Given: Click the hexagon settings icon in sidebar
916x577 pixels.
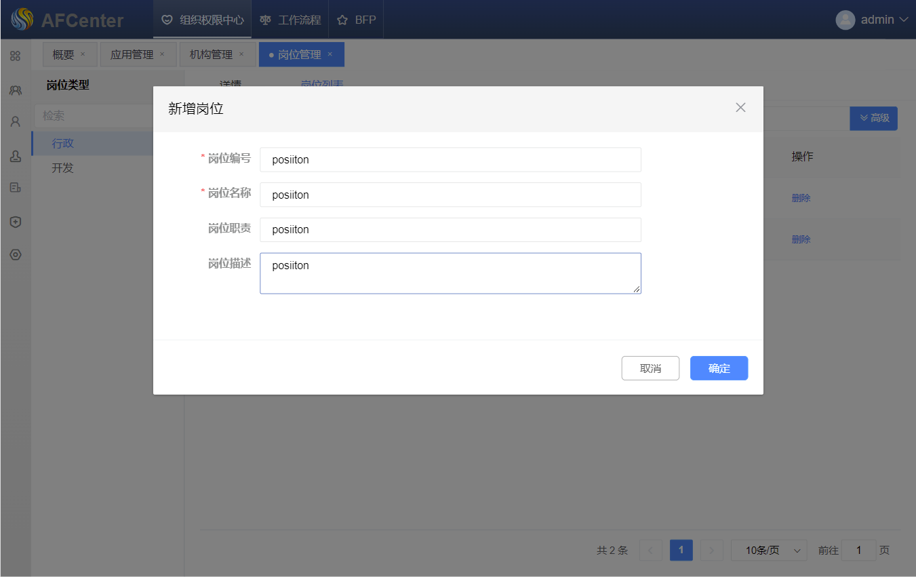Looking at the screenshot, I should point(15,255).
